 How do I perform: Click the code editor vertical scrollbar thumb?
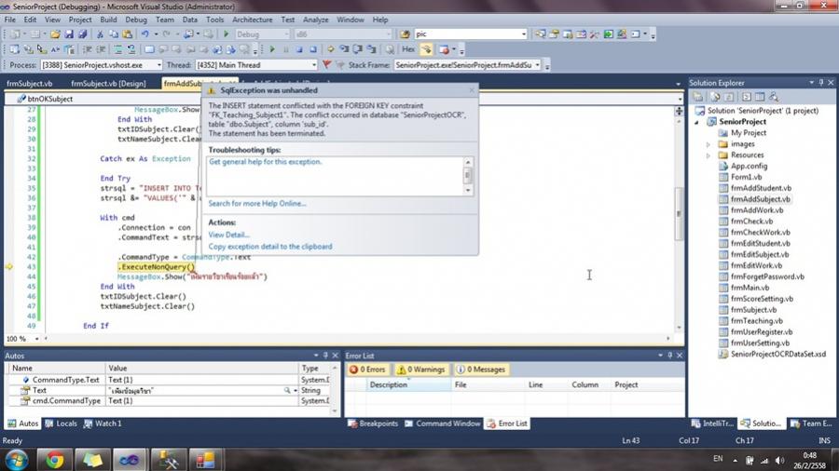click(x=679, y=213)
